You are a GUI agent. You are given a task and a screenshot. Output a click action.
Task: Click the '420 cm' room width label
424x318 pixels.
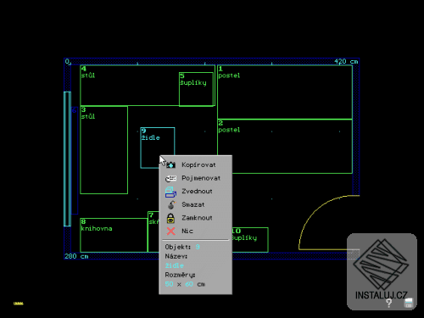[346, 61]
